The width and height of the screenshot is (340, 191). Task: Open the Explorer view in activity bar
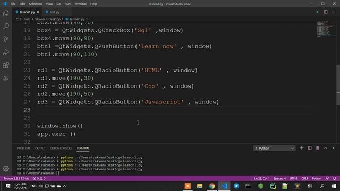(6, 13)
